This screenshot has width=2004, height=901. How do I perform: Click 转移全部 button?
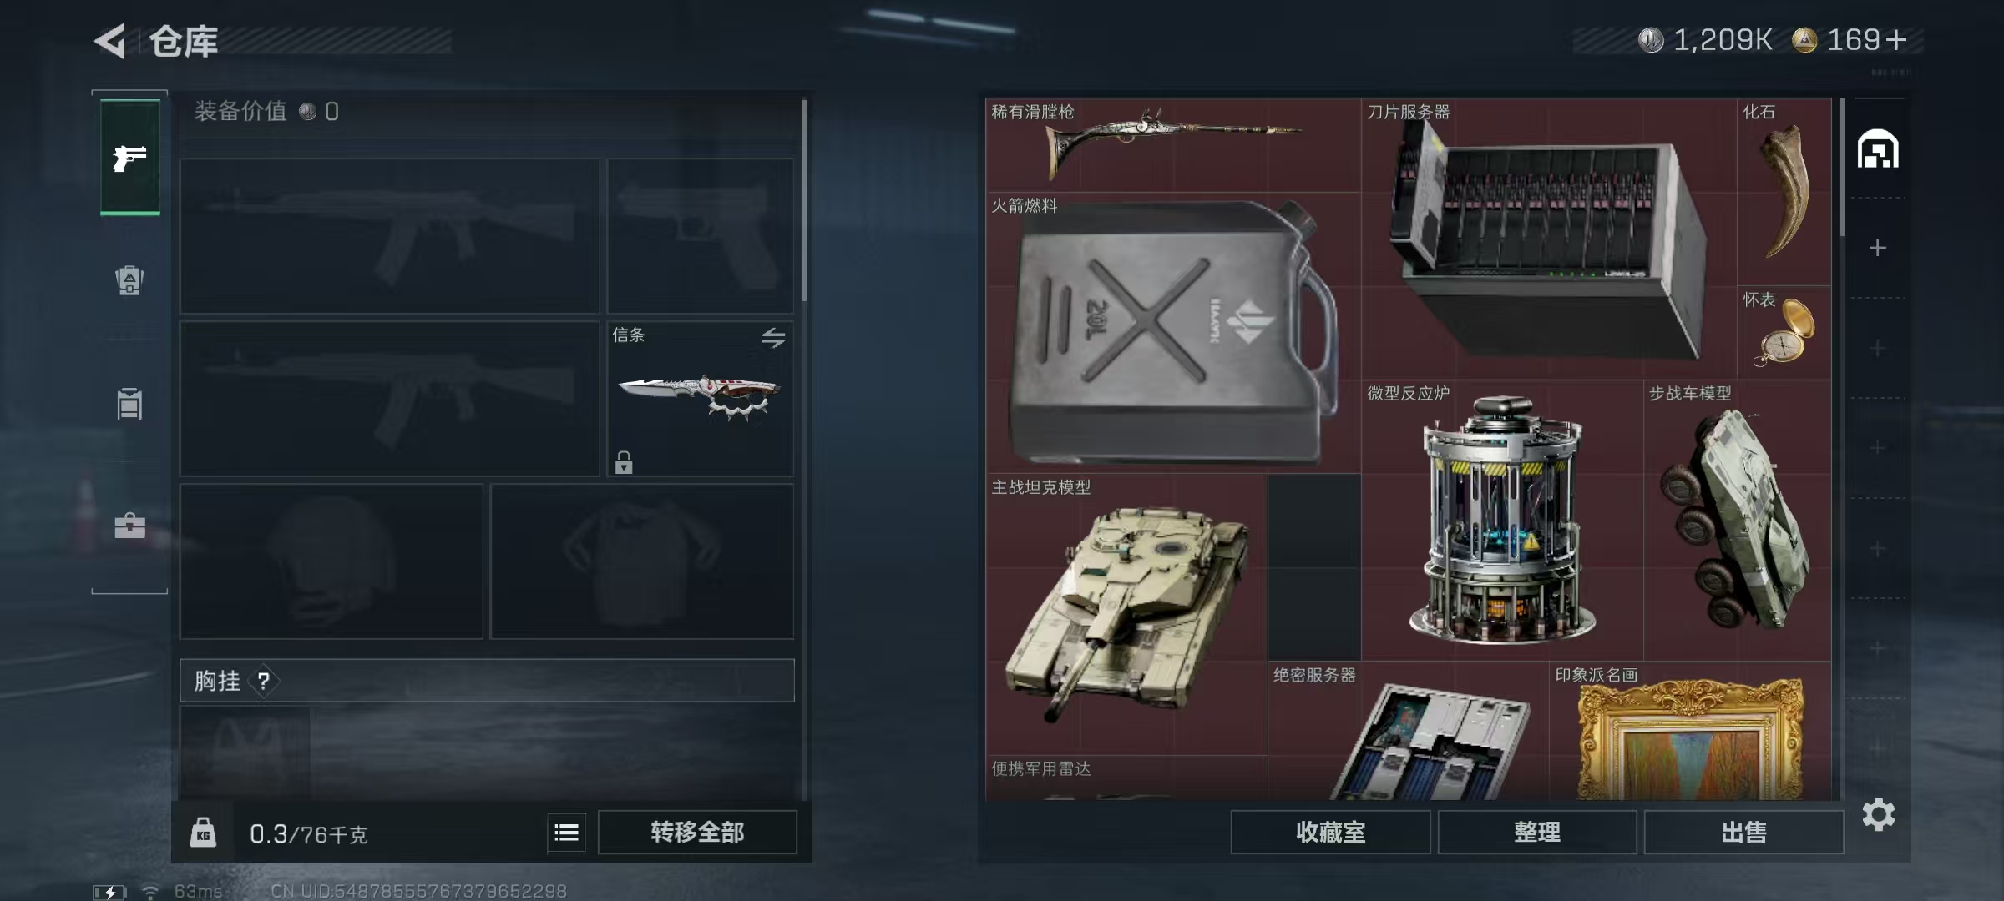pos(697,833)
